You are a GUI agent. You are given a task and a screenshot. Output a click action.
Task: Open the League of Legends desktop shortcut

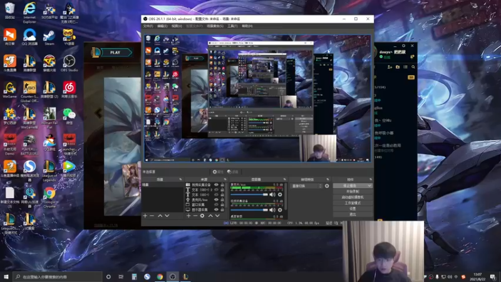click(x=49, y=170)
